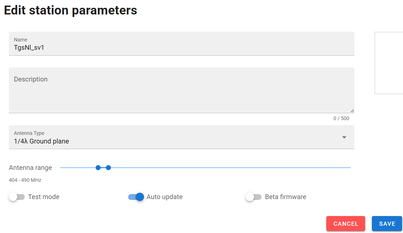This screenshot has width=403, height=233.
Task: Click slider track between the two handles
Action: tap(103, 168)
